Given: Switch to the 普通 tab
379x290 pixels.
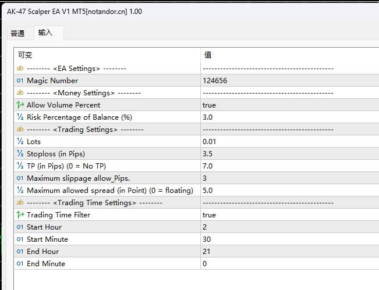Looking at the screenshot, I should [17, 33].
